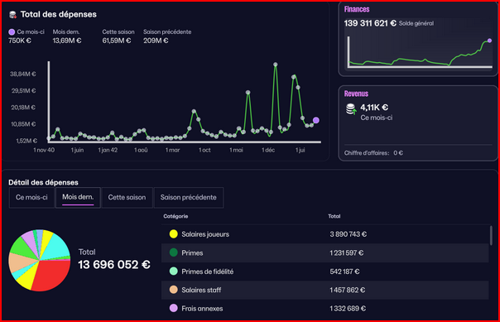Click the peach Salaires staff swatch

click(x=174, y=290)
